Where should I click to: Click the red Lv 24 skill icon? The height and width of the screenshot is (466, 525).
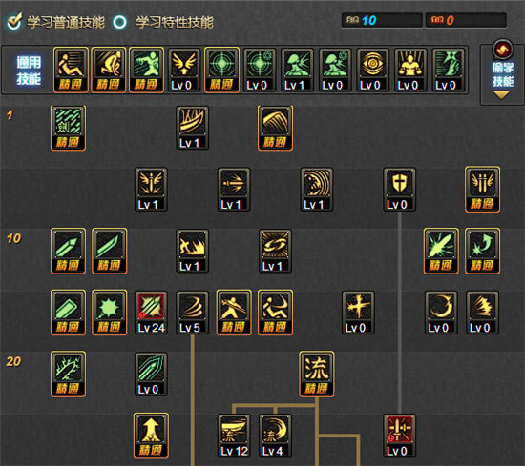coord(151,313)
